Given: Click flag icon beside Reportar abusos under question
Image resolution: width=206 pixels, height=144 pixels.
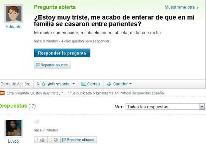Looking at the screenshot, I should pos(38,65).
